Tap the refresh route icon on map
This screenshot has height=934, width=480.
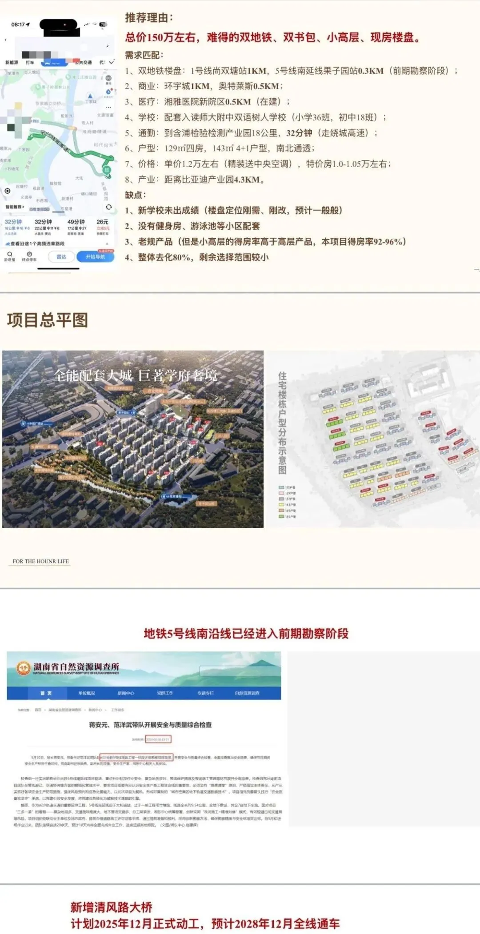tap(108, 207)
